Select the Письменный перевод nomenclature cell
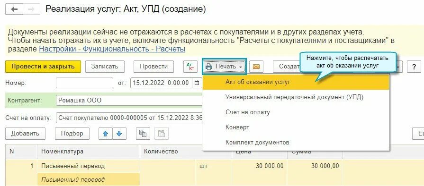This screenshot has height=186, width=424. tap(89, 166)
